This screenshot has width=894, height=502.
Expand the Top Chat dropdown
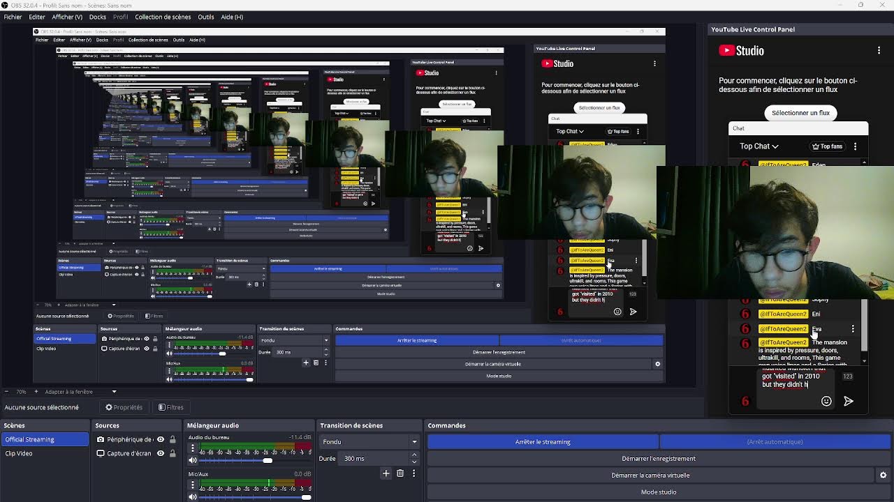point(759,146)
